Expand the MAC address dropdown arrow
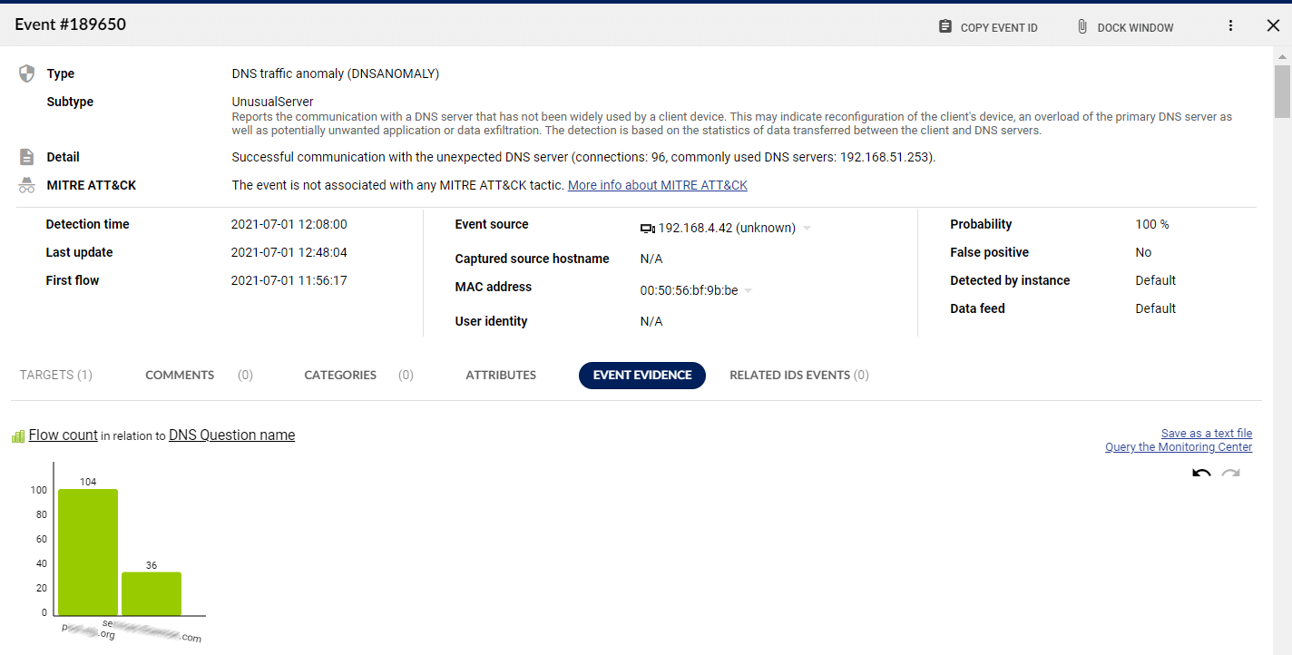The height and width of the screenshot is (655, 1292). tap(749, 291)
